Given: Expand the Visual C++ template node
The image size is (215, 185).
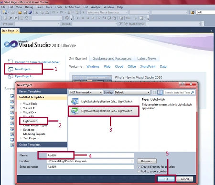Looking at the screenshot, I should [21, 113].
